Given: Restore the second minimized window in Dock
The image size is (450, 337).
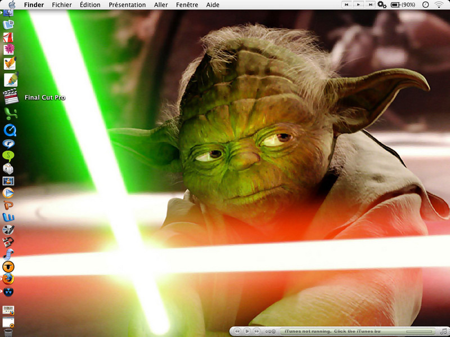Looking at the screenshot, I should [x=8, y=322].
